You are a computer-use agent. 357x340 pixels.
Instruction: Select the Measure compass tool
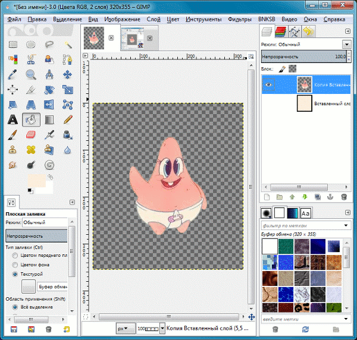pyautogui.click(x=49, y=74)
